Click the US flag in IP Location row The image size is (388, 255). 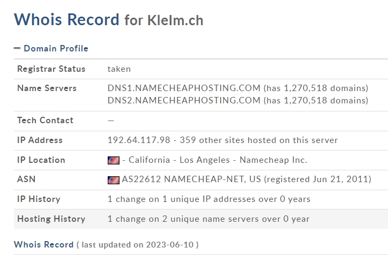pyautogui.click(x=114, y=160)
